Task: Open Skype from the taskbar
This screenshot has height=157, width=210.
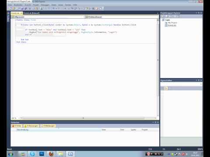Action: click(32, 154)
